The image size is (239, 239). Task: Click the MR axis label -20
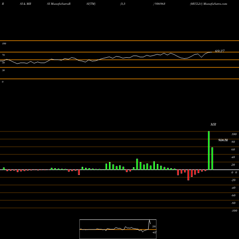233,180
